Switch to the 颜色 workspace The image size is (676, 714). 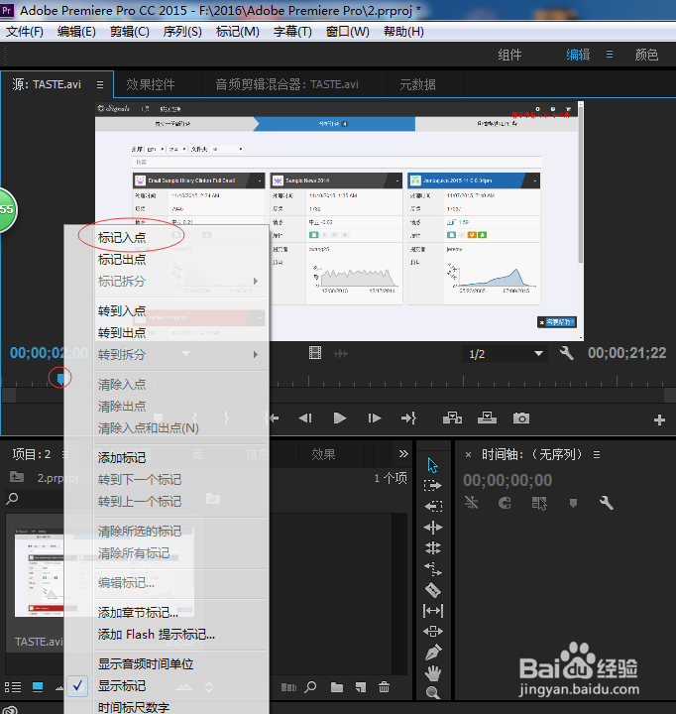tap(646, 56)
